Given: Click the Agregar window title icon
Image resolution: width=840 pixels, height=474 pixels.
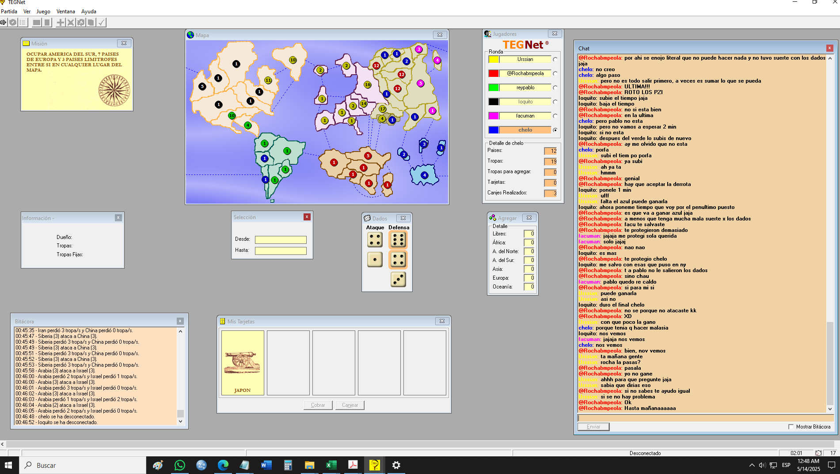Looking at the screenshot, I should 492,218.
